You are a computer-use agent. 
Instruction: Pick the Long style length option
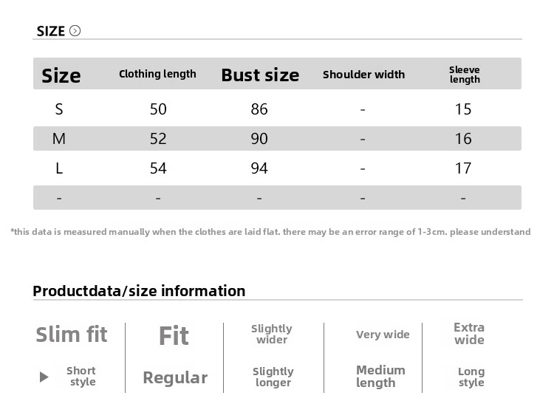point(471,377)
